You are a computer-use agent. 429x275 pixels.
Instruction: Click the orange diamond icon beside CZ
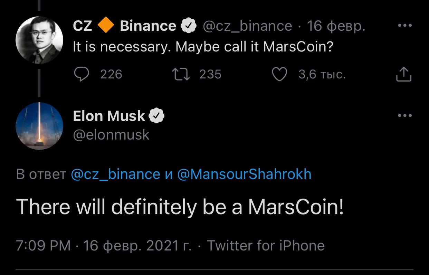pyautogui.click(x=106, y=26)
